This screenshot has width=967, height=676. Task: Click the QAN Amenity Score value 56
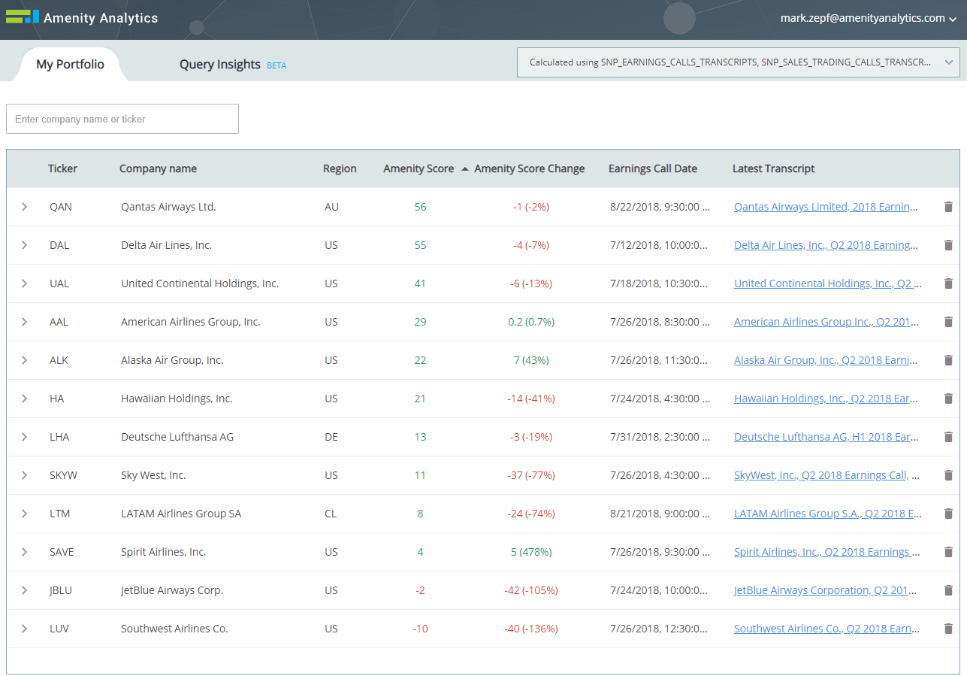coord(420,207)
